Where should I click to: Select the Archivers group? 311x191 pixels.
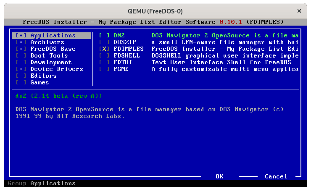pyautogui.click(x=47, y=42)
